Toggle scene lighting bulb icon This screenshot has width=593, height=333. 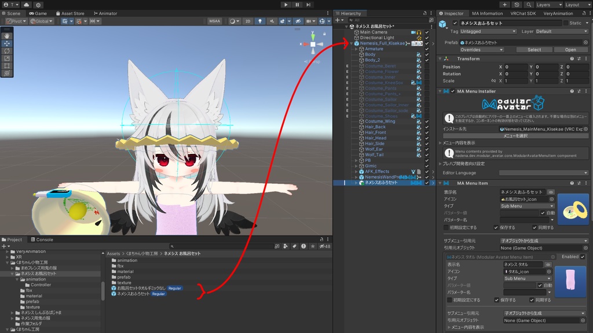(259, 21)
